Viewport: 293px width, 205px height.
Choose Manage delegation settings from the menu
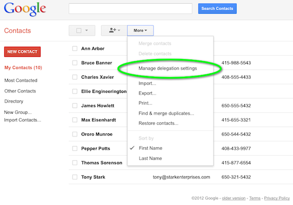coord(168,69)
